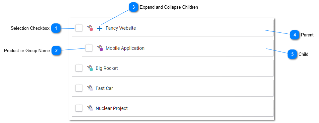Toggle the Nuclear Project checkbox
The height and width of the screenshot is (123, 319).
point(79,108)
